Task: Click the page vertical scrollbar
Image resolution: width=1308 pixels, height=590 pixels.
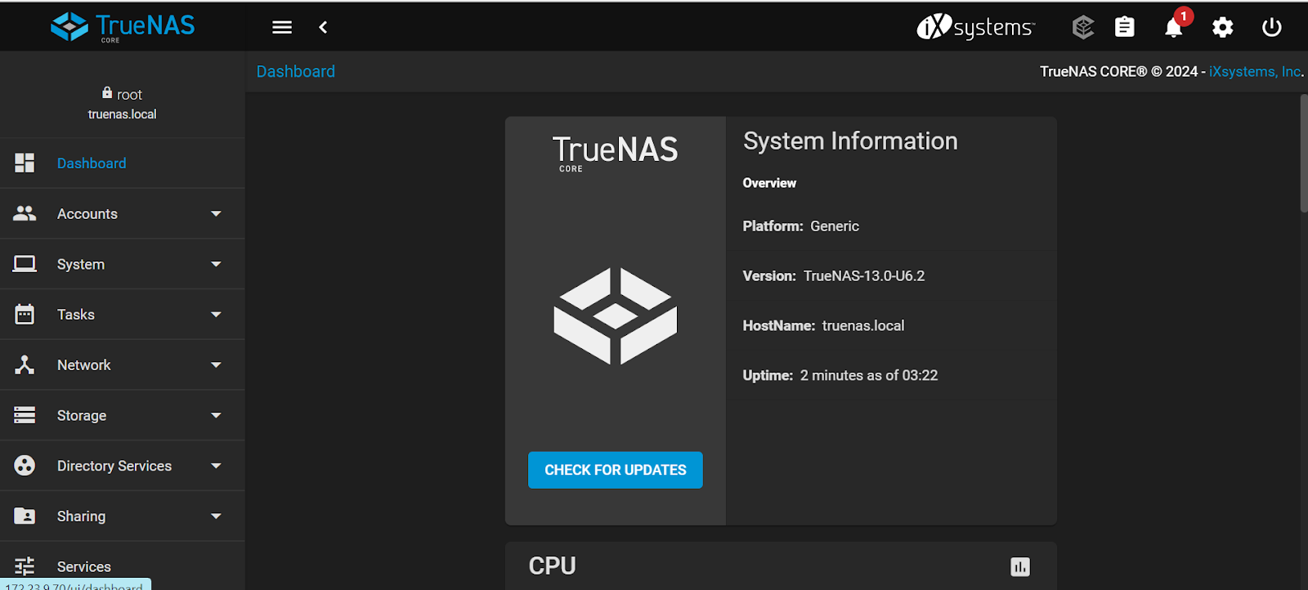Action: (x=1304, y=154)
